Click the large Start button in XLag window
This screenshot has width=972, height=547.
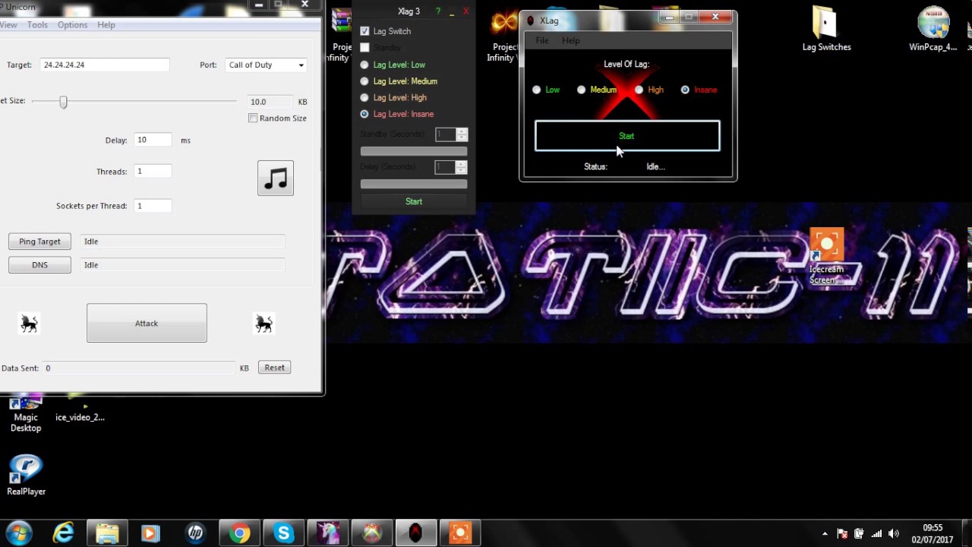(627, 136)
